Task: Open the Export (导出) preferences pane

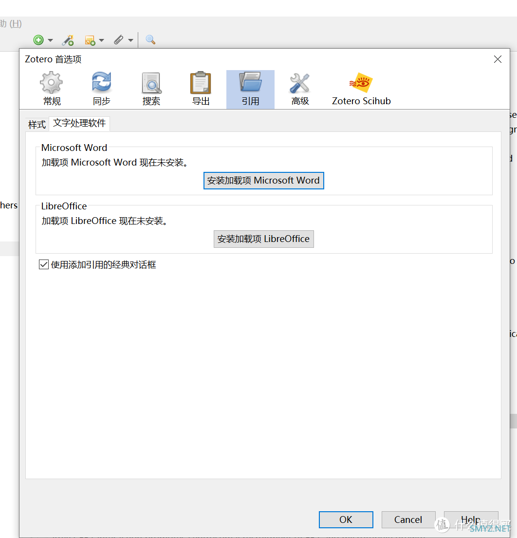Action: coord(201,89)
